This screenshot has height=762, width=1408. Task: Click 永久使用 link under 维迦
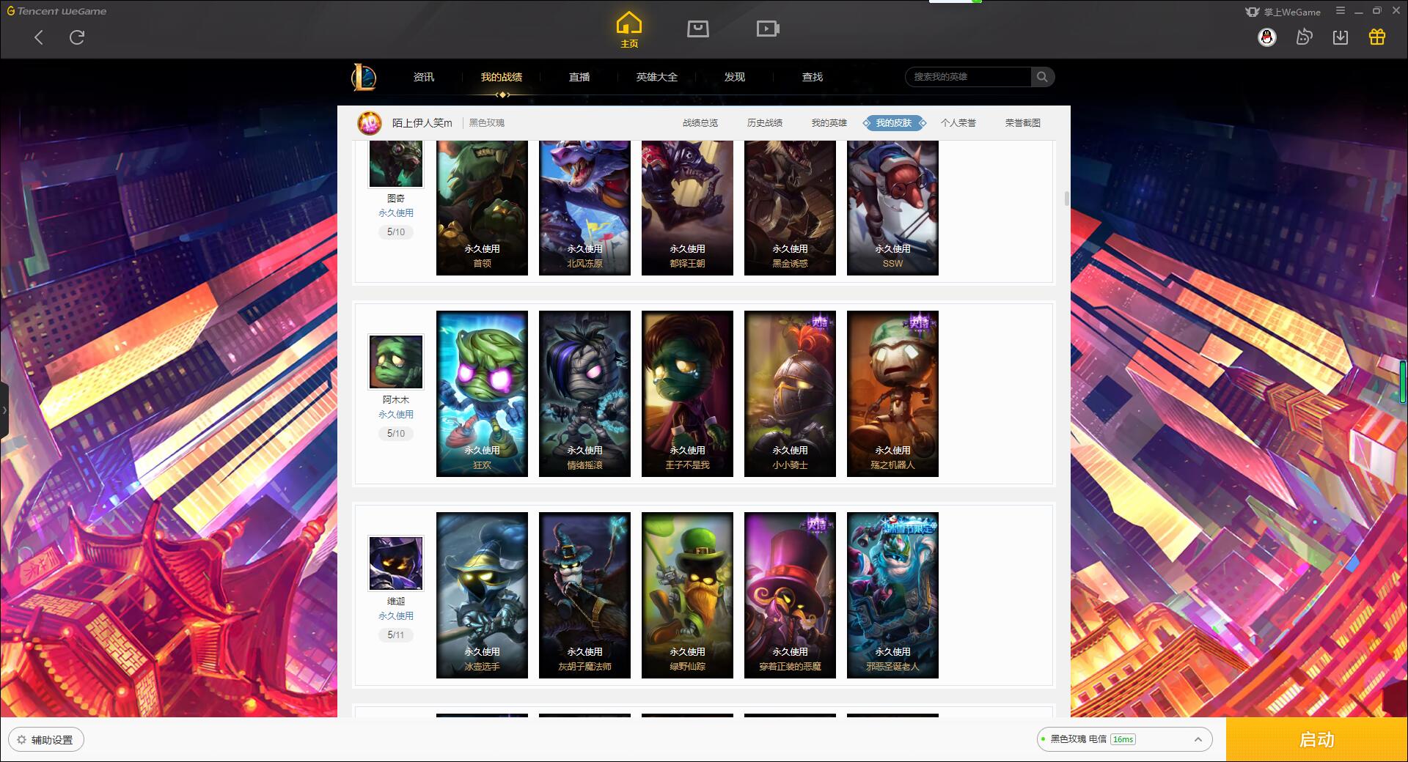tap(396, 616)
